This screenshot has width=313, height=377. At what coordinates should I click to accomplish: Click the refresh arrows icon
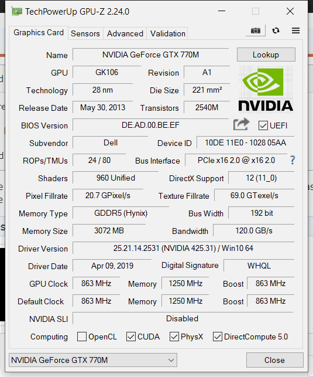click(276, 30)
